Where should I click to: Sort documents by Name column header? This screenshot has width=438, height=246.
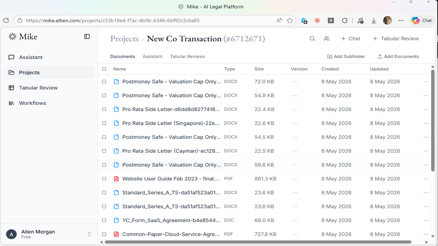coord(119,69)
